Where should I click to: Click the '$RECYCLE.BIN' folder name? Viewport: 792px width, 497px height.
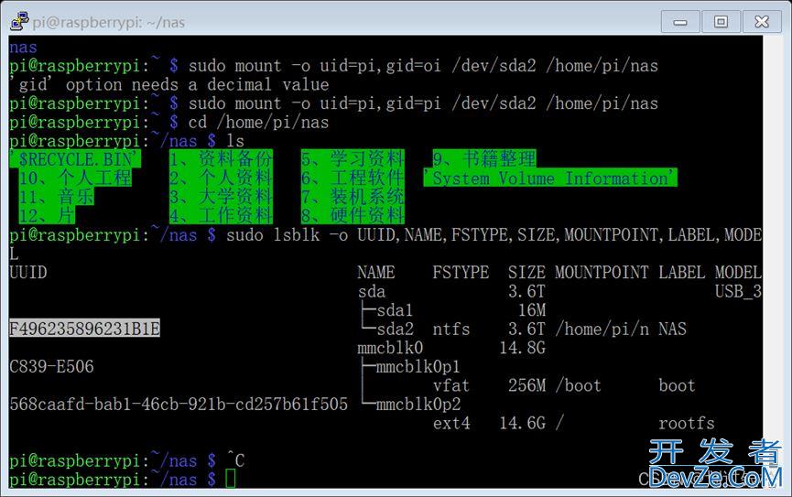coord(75,159)
